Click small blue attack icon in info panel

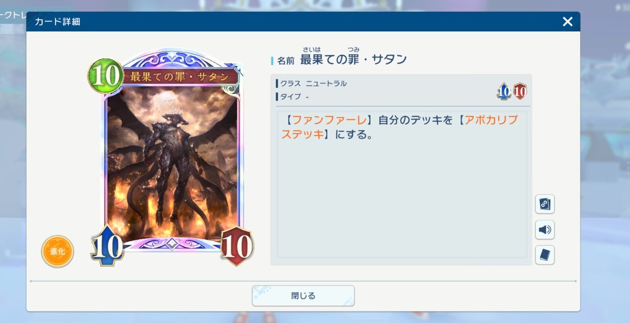tap(504, 92)
